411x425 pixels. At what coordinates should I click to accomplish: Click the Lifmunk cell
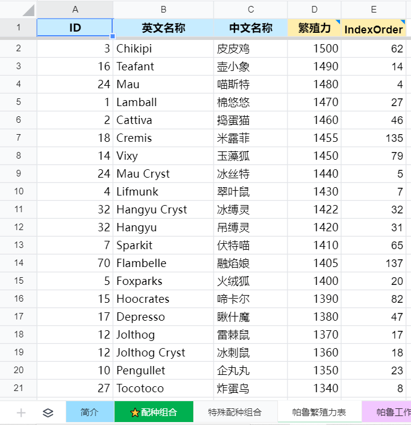(x=163, y=191)
